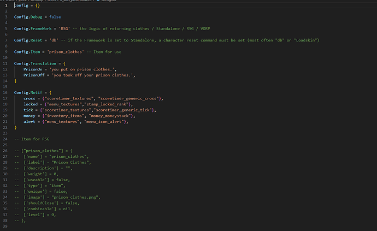377x231 pixels.
Task: Click the "-- Item for use" comment
Action: coord(104,52)
